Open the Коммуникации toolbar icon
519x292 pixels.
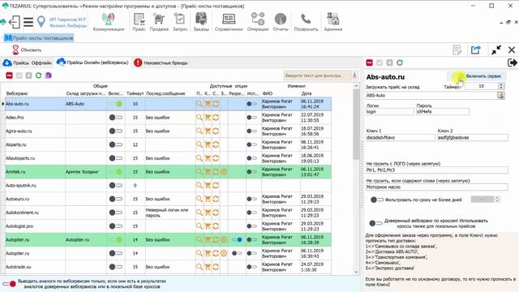pyautogui.click(x=108, y=22)
